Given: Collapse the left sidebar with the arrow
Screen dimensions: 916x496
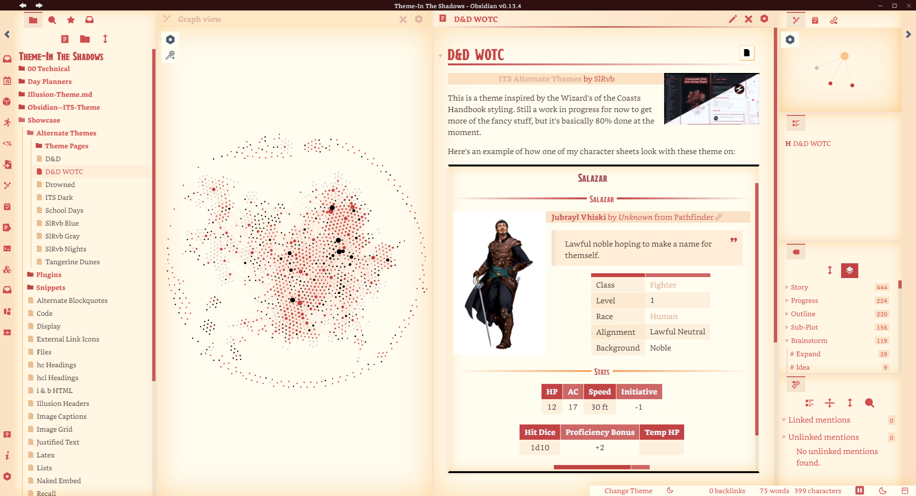Looking at the screenshot, I should 7,34.
